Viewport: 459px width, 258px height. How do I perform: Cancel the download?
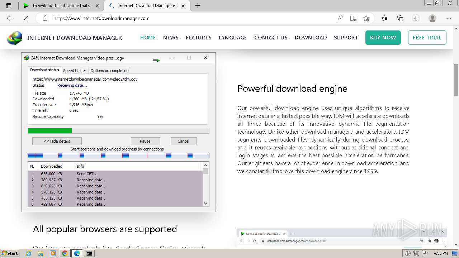point(183,141)
